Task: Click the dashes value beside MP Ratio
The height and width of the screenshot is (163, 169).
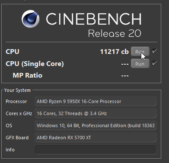Action: (x=125, y=75)
